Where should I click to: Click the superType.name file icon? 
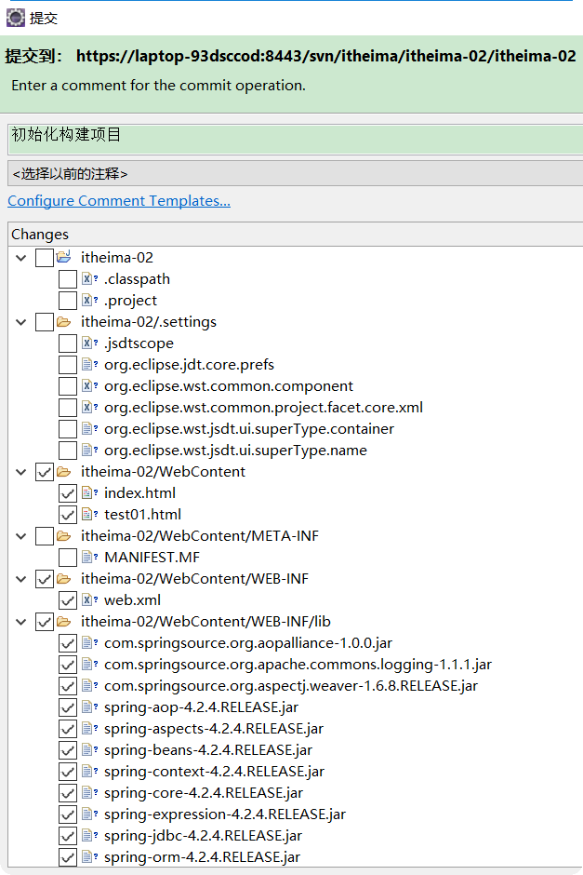(89, 450)
